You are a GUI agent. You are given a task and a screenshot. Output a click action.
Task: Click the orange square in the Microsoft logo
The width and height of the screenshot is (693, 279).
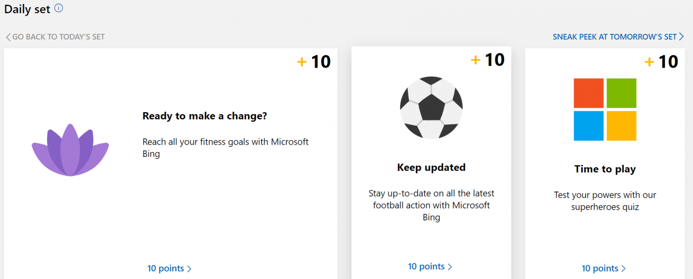[588, 93]
